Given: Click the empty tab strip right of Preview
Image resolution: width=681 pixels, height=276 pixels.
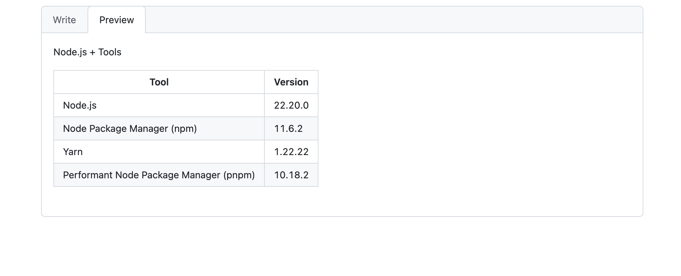Looking at the screenshot, I should (393, 20).
